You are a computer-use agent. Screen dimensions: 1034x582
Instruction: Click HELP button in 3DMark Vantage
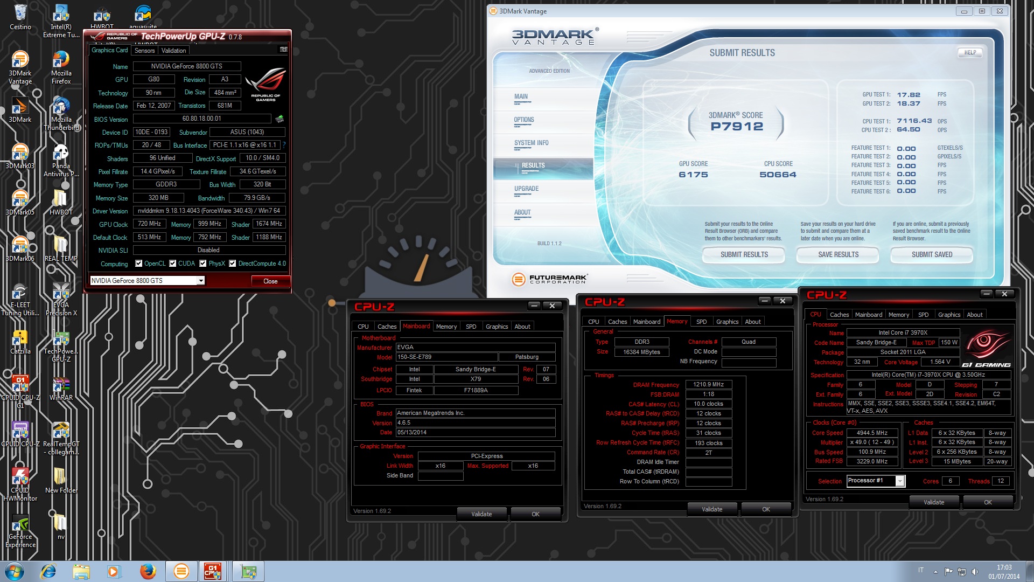[970, 52]
